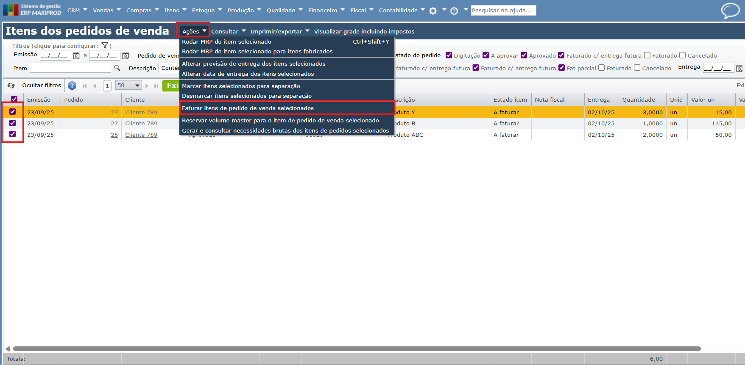Open calendar for Emissão end date
The height and width of the screenshot is (365, 745).
point(126,55)
